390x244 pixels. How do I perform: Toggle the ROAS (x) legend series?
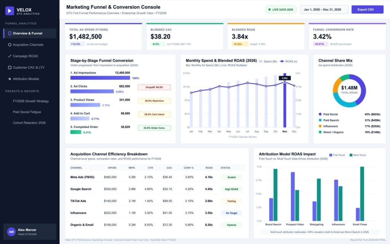(x=289, y=61)
